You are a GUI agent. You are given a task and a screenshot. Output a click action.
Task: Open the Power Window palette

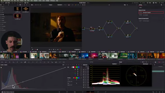40,62
